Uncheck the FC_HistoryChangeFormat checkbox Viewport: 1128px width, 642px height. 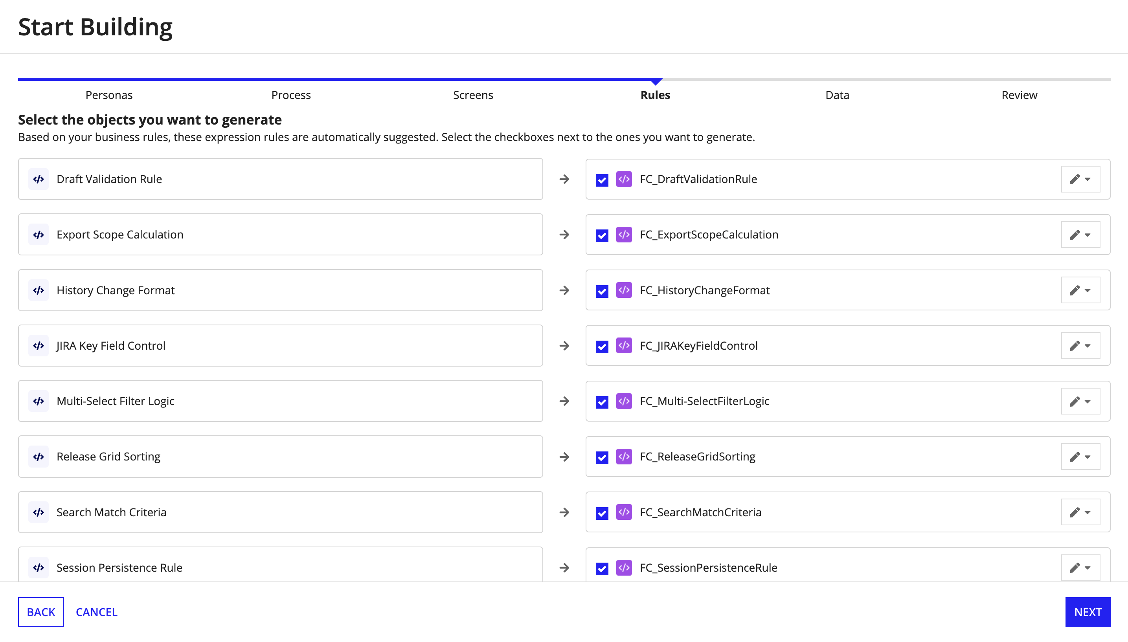click(x=602, y=291)
